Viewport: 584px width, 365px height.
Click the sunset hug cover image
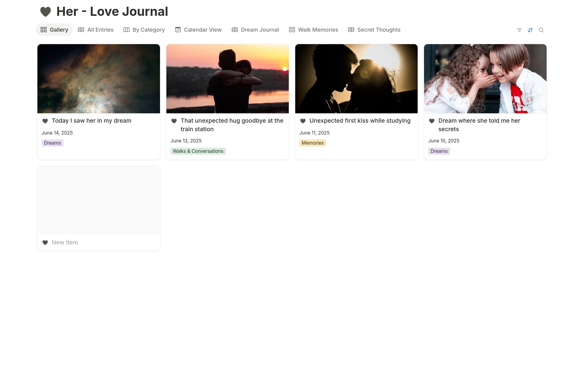point(227,79)
